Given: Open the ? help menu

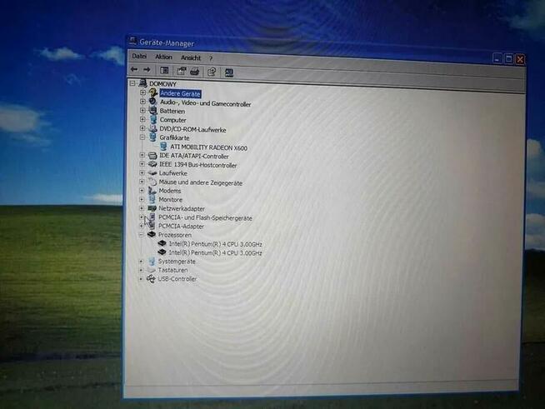Looking at the screenshot, I should point(211,58).
